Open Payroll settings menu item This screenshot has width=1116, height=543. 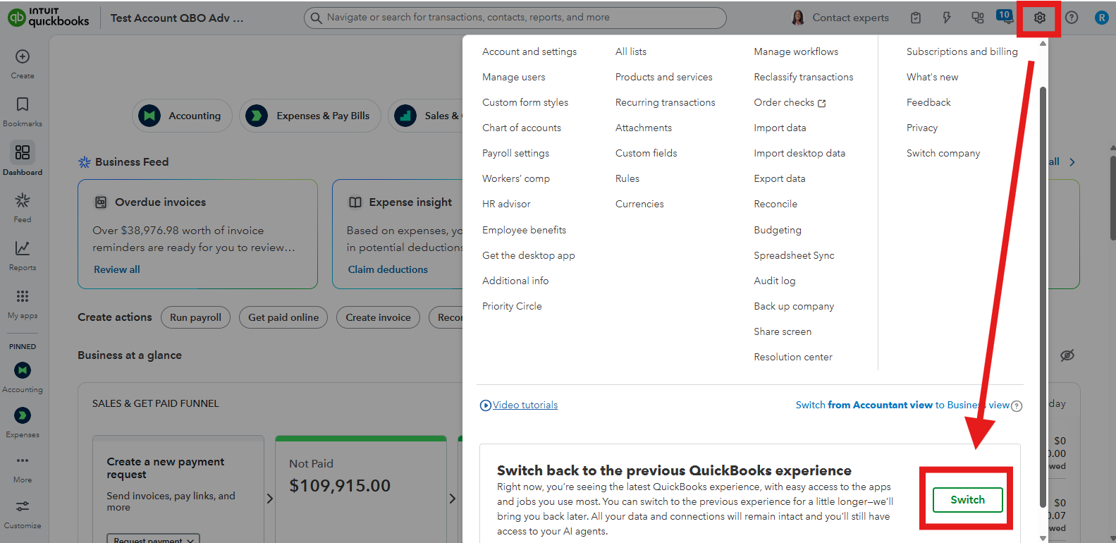coord(516,153)
